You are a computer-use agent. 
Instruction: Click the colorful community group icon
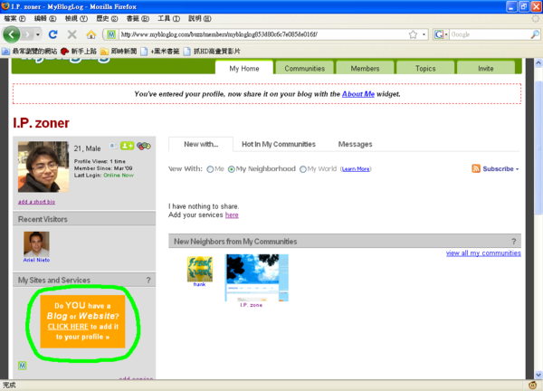point(144,146)
